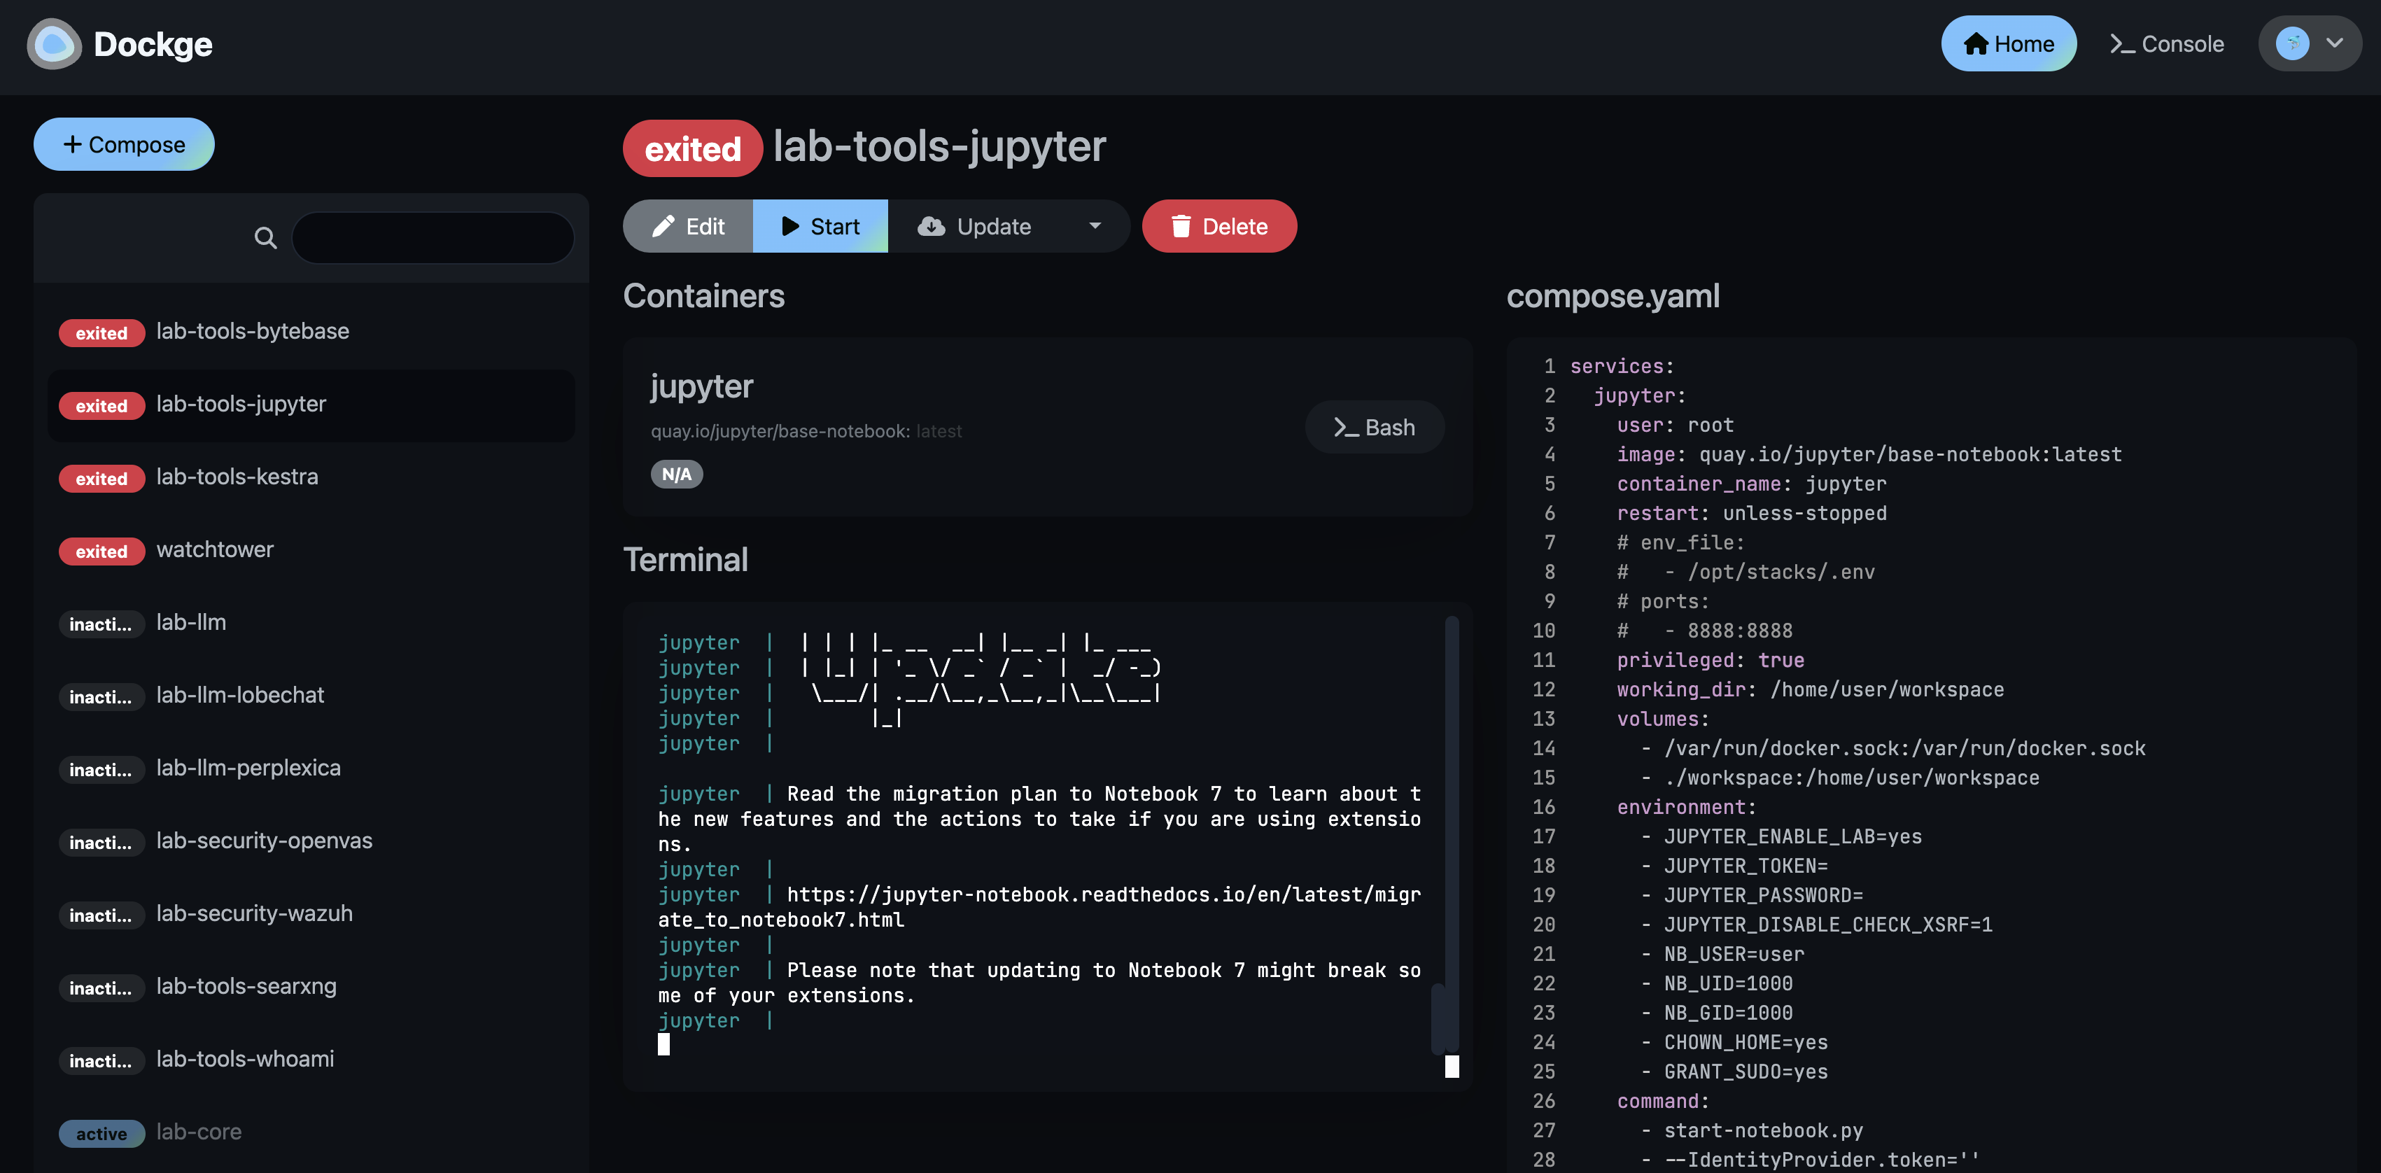Image resolution: width=2381 pixels, height=1173 pixels.
Task: Click the search magnifier icon
Action: pyautogui.click(x=265, y=239)
